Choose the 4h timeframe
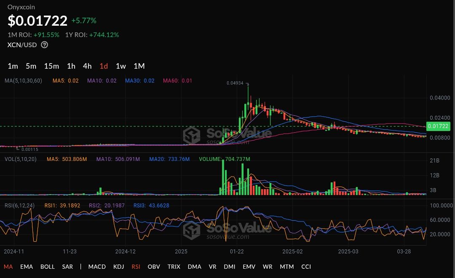 pos(87,66)
